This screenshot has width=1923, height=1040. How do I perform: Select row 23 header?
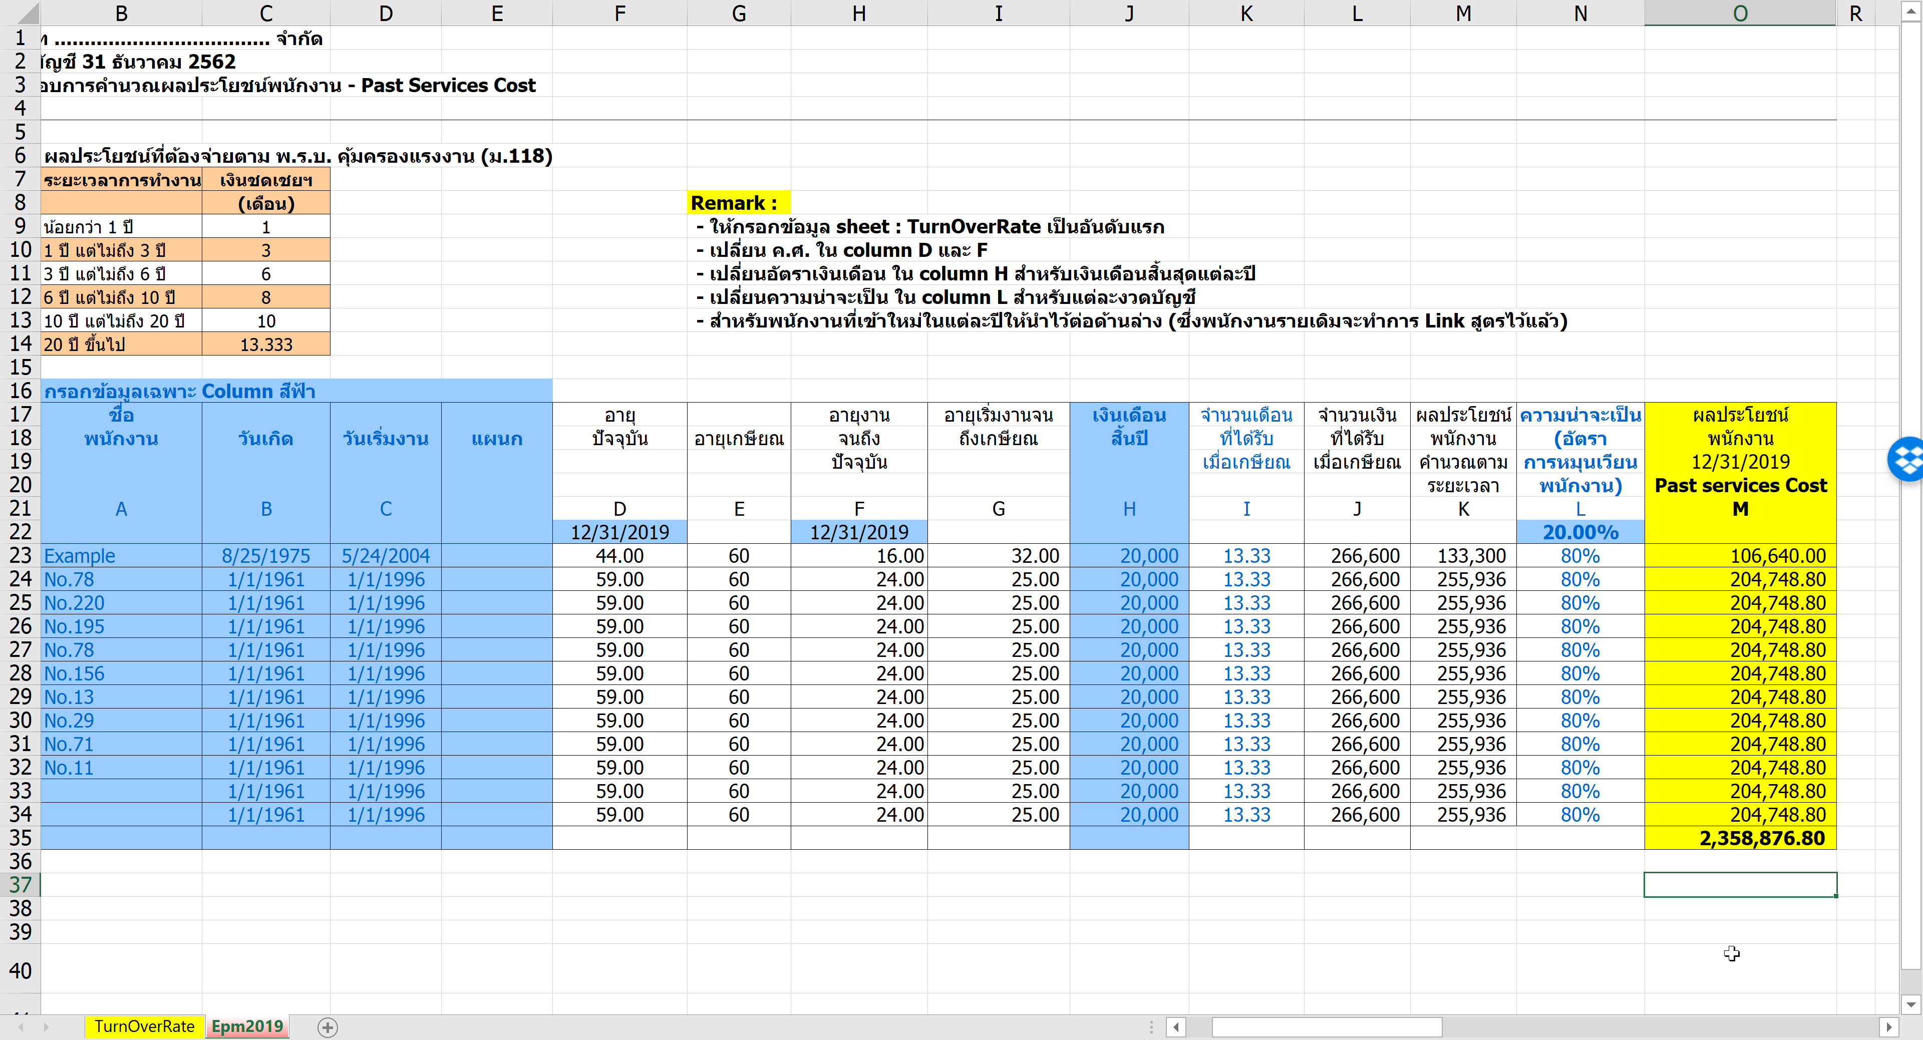(x=20, y=555)
